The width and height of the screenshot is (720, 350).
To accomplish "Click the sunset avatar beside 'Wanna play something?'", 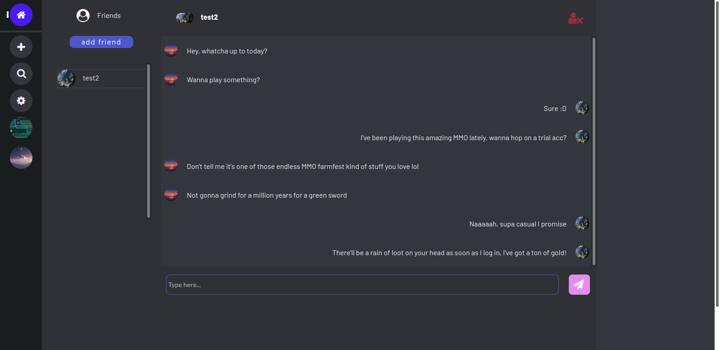I will 171,79.
